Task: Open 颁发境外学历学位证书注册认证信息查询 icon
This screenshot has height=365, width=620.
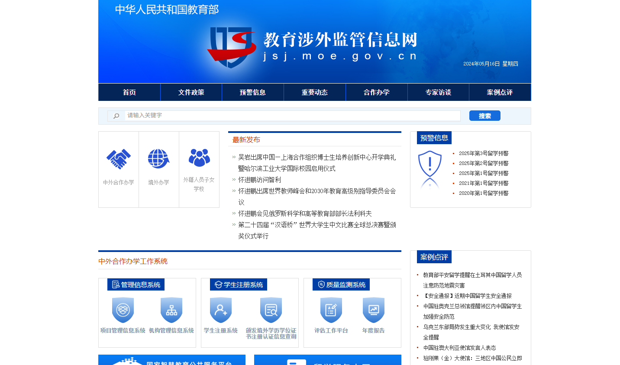Action: [271, 309]
